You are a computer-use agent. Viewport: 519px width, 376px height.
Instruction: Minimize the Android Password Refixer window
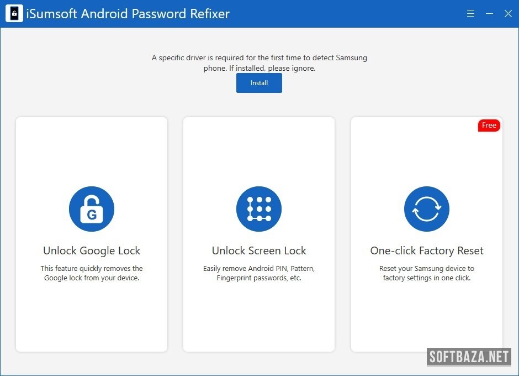[x=489, y=14]
